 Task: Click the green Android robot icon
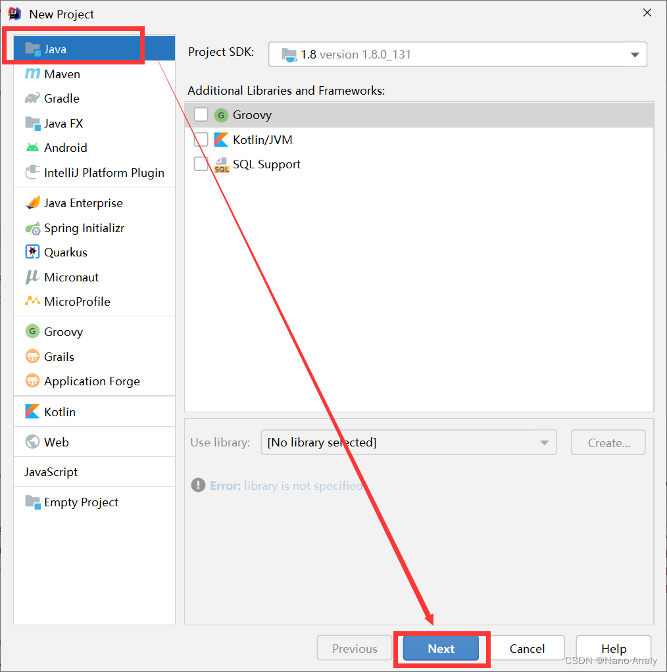pyautogui.click(x=33, y=148)
